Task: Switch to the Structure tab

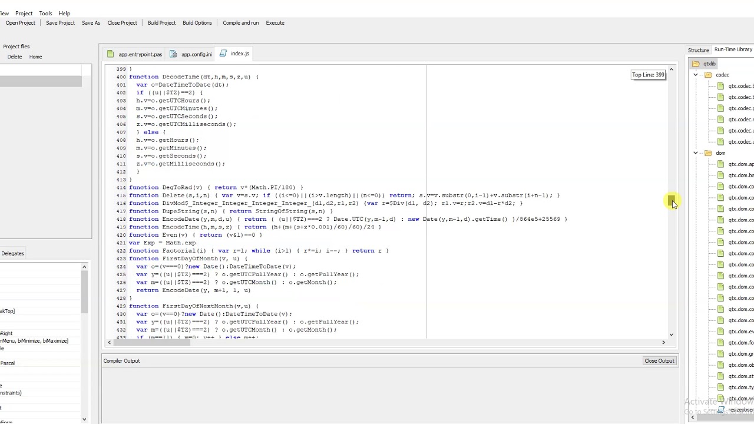Action: click(698, 50)
